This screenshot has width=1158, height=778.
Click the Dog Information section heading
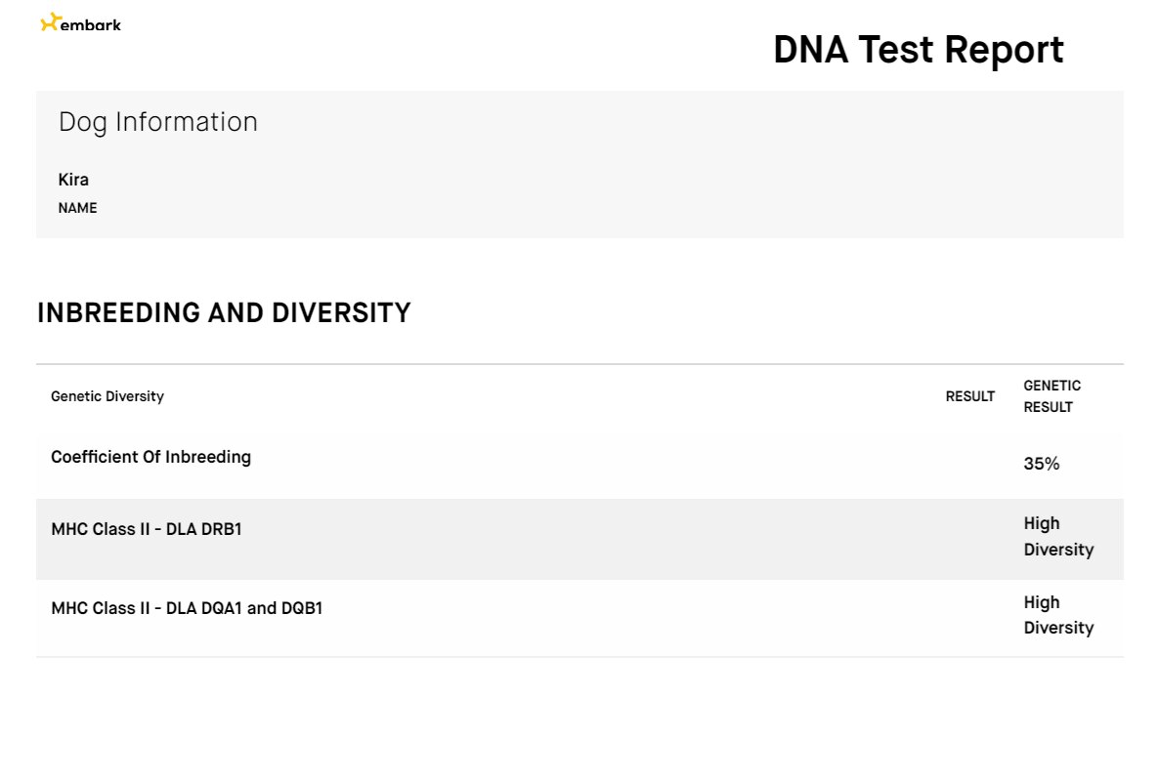(158, 122)
